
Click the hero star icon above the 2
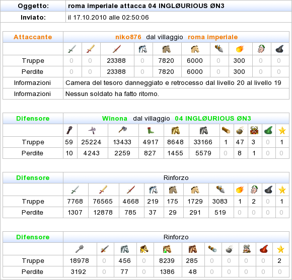[x=280, y=249]
